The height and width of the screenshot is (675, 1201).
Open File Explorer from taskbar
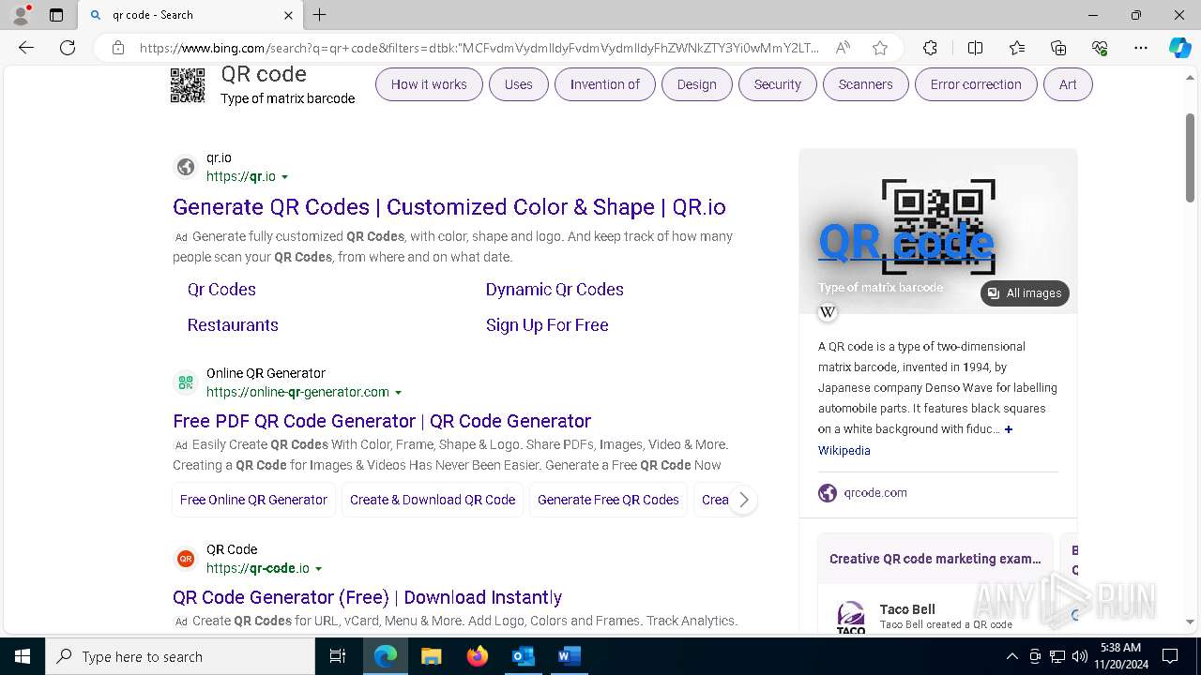tap(431, 656)
